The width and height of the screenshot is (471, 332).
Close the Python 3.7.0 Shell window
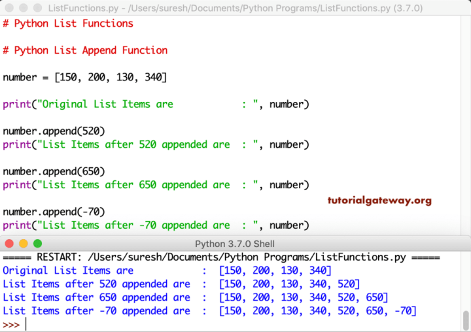9,244
